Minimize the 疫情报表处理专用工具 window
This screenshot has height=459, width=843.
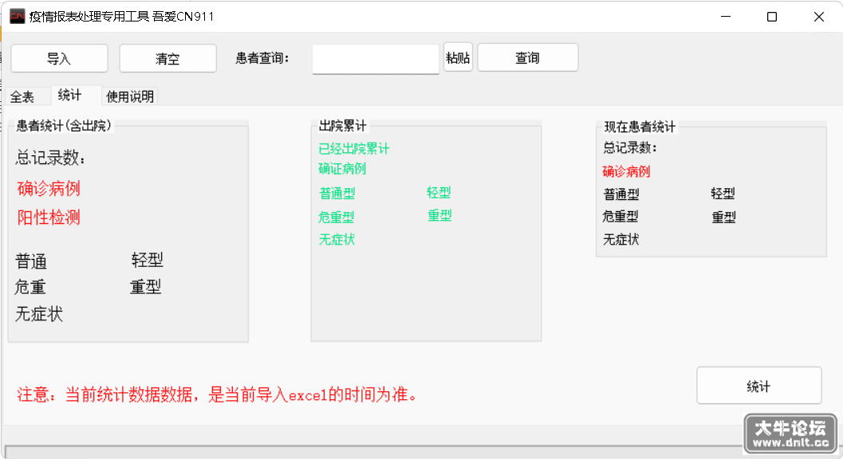click(x=726, y=17)
